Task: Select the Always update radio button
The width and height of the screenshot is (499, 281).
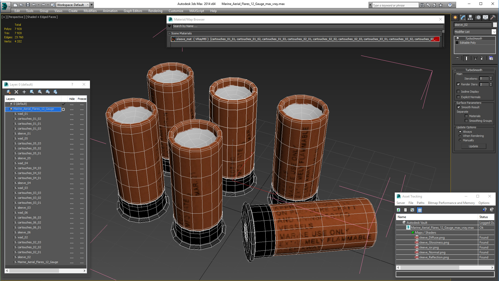Action: 460,132
